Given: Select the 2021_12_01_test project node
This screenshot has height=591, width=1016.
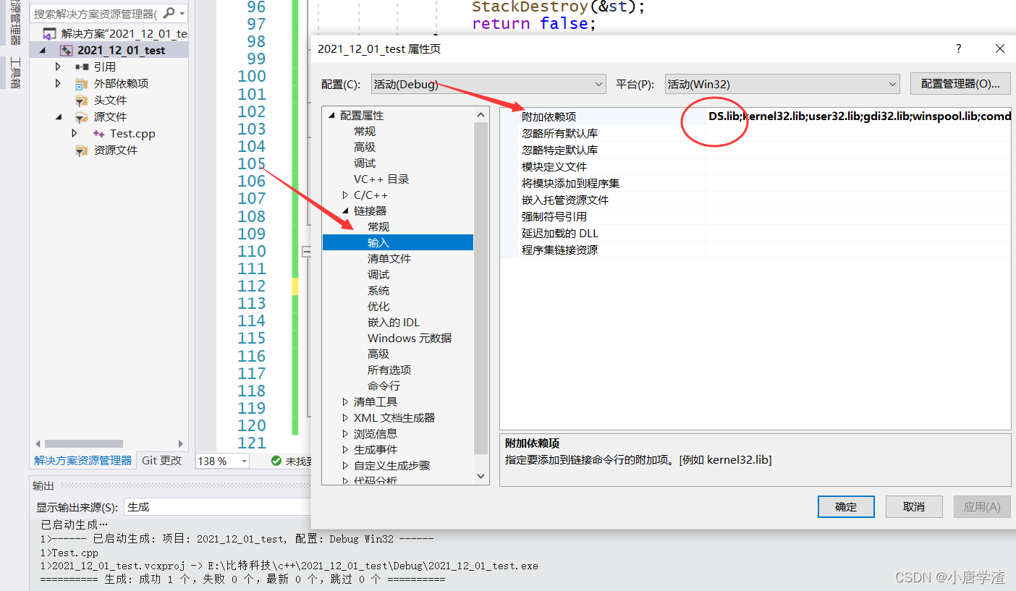Looking at the screenshot, I should pyautogui.click(x=122, y=50).
